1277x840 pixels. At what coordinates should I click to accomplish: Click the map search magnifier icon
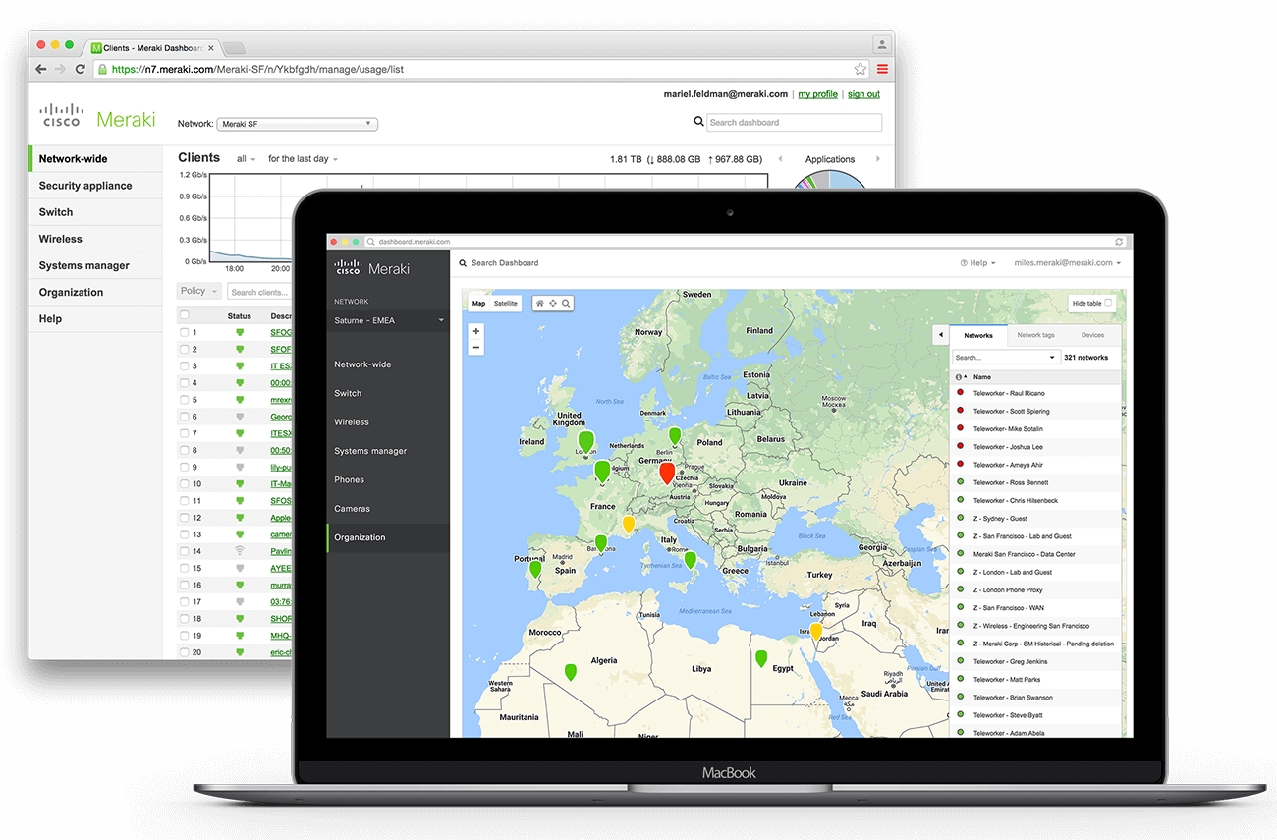click(x=566, y=303)
